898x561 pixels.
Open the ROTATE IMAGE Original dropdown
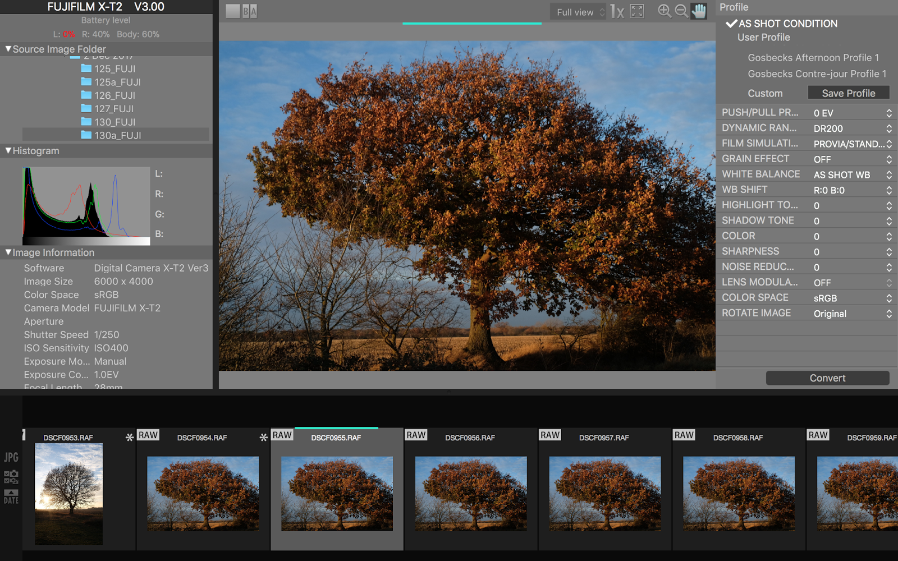pyautogui.click(x=852, y=314)
